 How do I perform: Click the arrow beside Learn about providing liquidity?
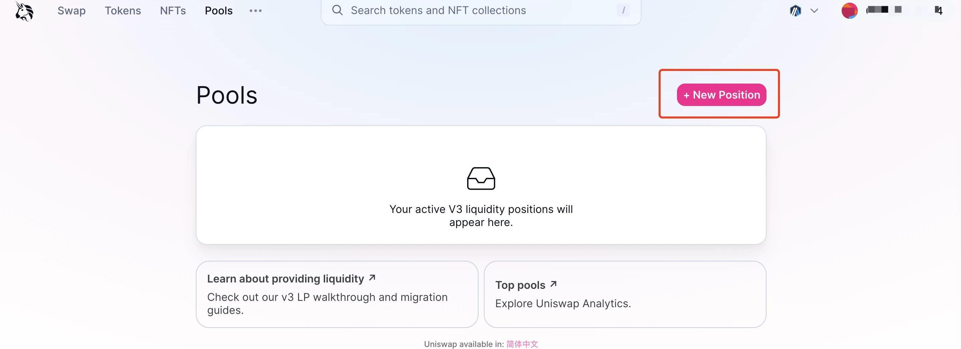(x=372, y=278)
